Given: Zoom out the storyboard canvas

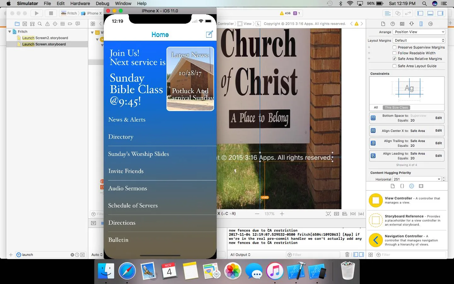Looking at the screenshot, I should pyautogui.click(x=257, y=214).
